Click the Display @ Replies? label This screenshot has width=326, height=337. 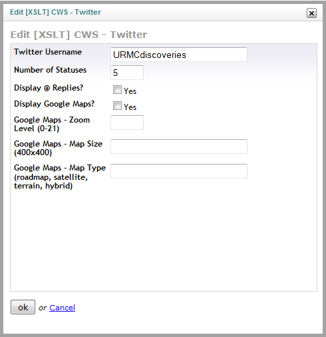[x=49, y=88]
